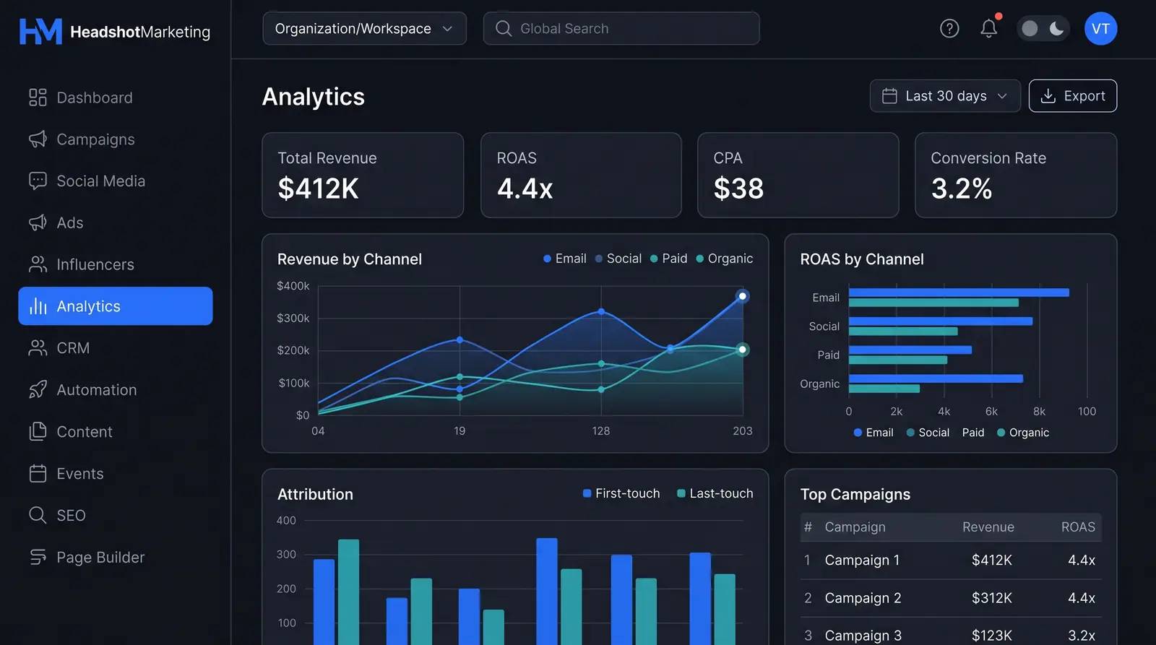Toggle Paid series in Revenue by Channel legend
Screen dimensions: 1156x645
tap(668, 259)
